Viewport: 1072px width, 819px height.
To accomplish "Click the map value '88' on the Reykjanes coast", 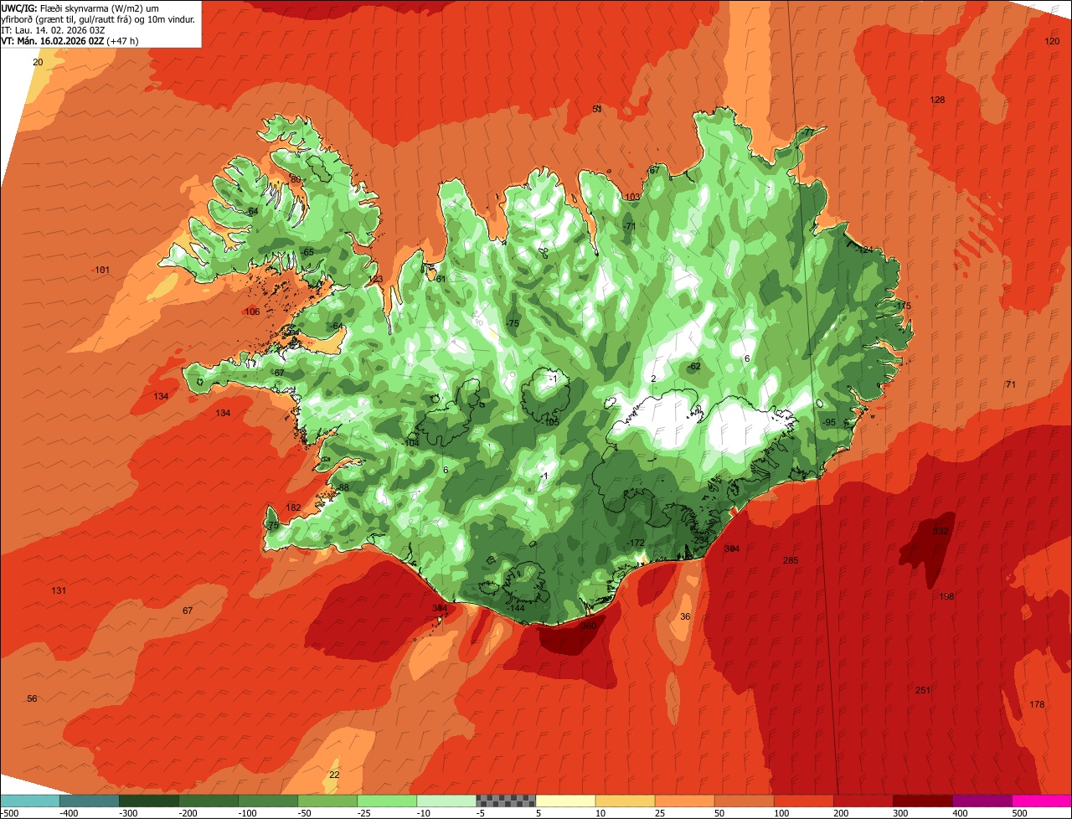I will [343, 487].
